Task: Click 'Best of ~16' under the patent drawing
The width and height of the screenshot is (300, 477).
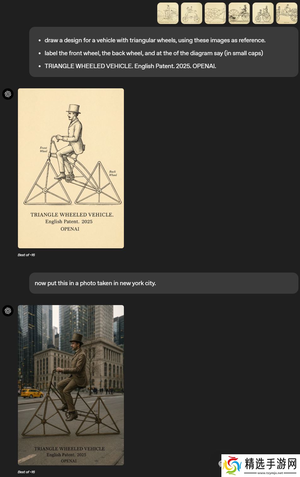Action: pos(26,255)
